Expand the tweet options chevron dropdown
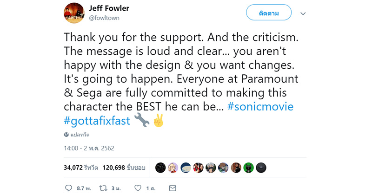The height and width of the screenshot is (194, 372). tap(303, 13)
